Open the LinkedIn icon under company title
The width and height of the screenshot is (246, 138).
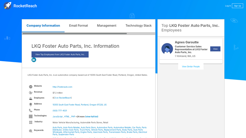[x=34, y=60]
